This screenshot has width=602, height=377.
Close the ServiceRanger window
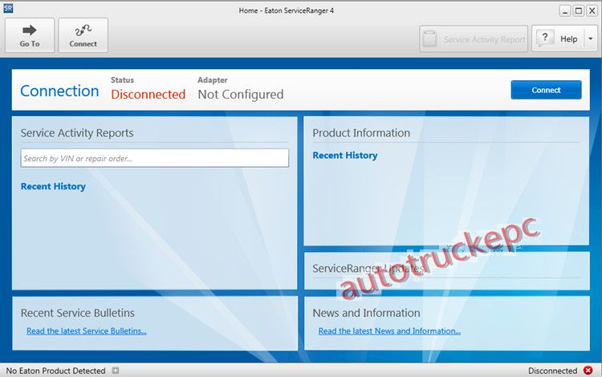point(592,10)
